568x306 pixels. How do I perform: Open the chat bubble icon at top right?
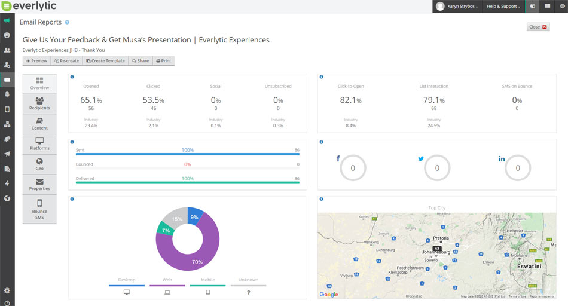click(562, 6)
